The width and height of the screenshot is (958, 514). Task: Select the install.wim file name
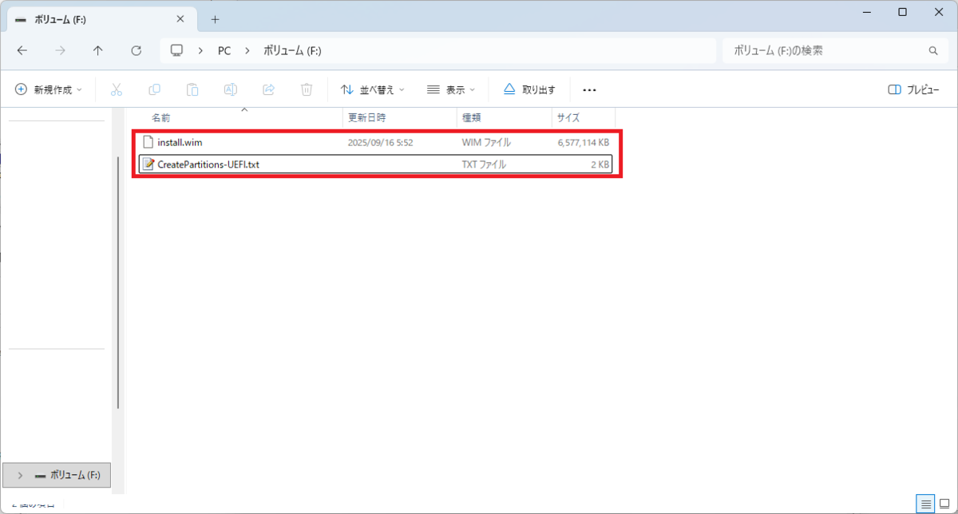(x=180, y=142)
